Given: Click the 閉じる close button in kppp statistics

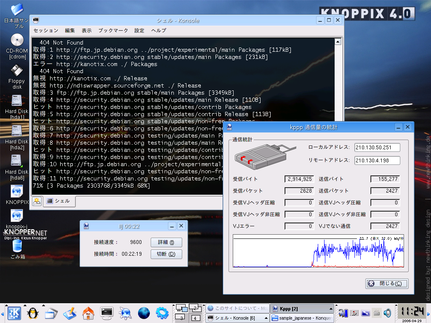Looking at the screenshot, I should coord(387,283).
